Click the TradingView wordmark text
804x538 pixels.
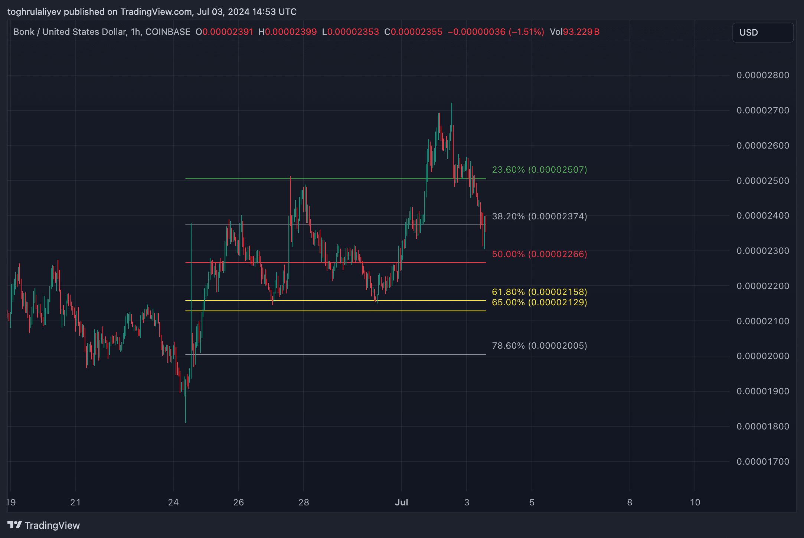tap(52, 525)
